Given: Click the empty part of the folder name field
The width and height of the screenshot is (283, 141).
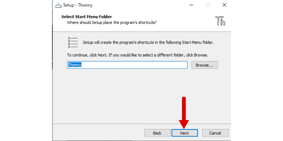Looking at the screenshot, I should pyautogui.click(x=134, y=65).
